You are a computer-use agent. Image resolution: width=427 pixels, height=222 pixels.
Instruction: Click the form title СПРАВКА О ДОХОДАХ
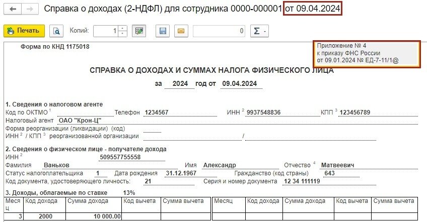[x=211, y=70]
